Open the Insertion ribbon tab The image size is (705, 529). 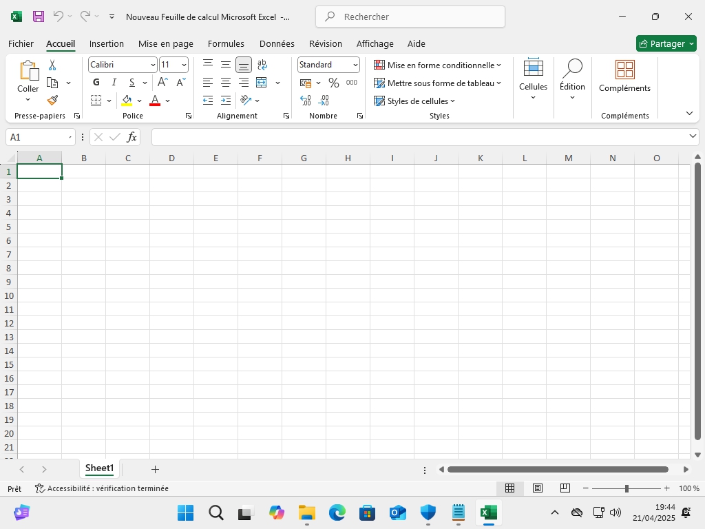tap(107, 43)
